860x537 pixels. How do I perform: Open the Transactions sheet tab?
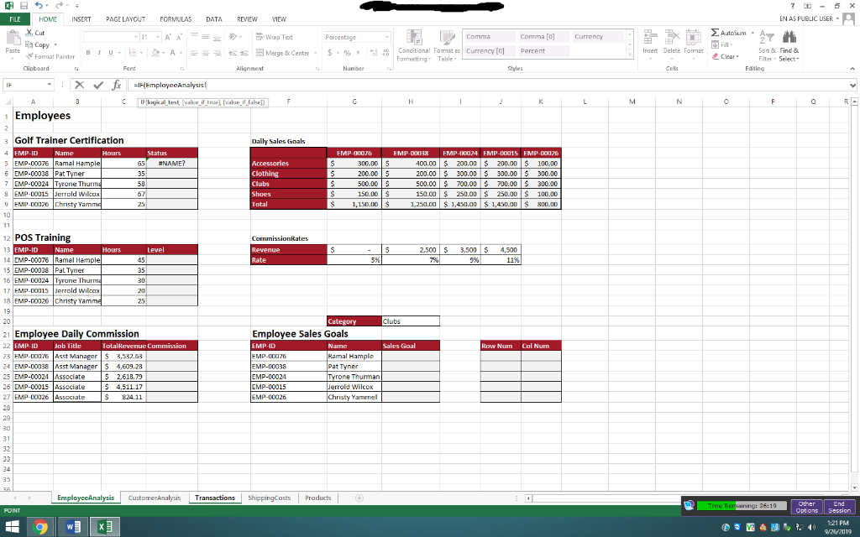pos(214,497)
